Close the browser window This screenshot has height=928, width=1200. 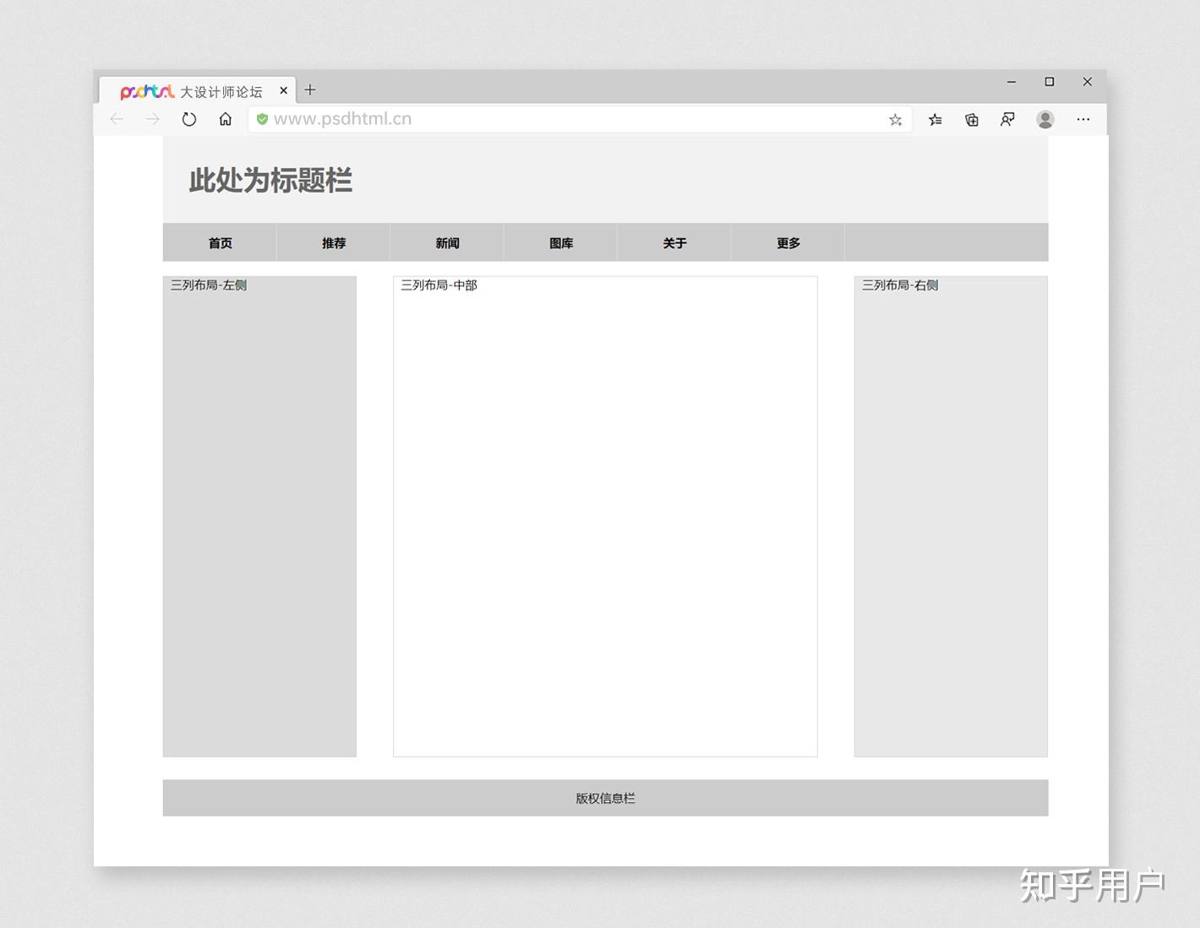tap(1088, 82)
